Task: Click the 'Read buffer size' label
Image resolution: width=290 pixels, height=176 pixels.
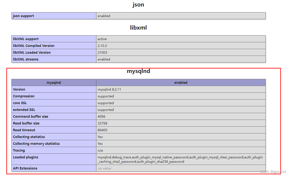Action: tap(26, 123)
